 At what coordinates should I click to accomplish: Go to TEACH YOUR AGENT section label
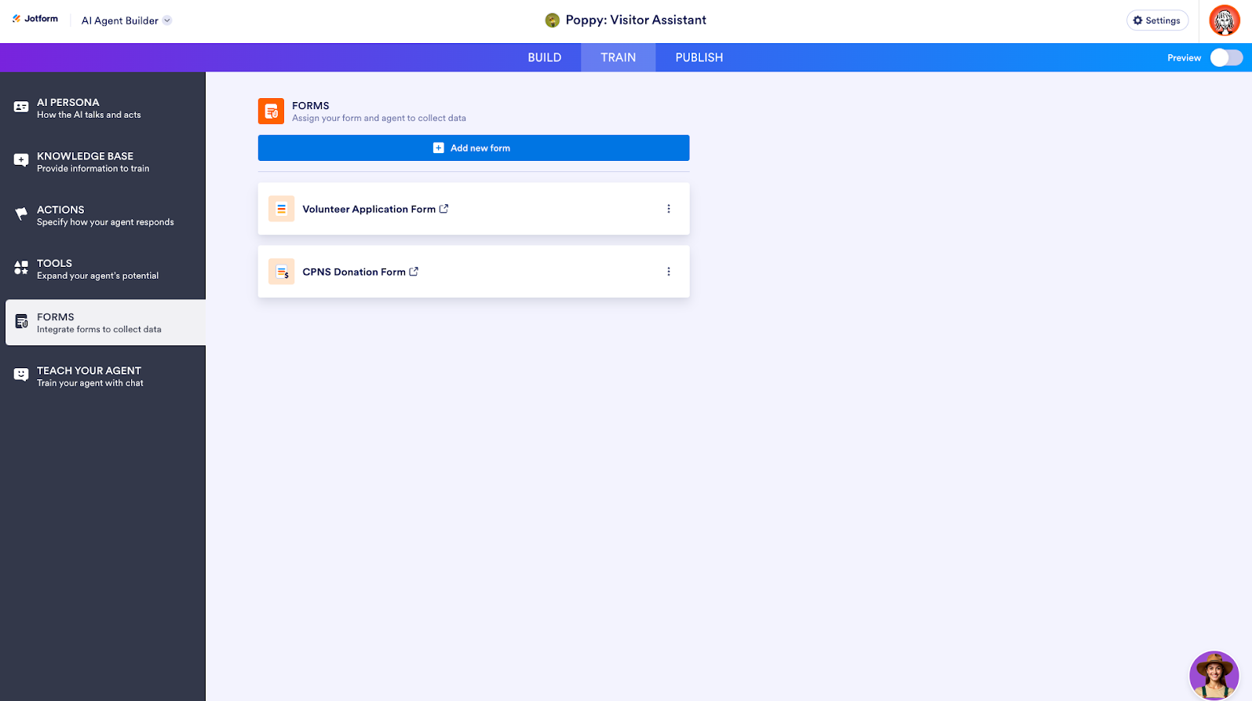[89, 371]
